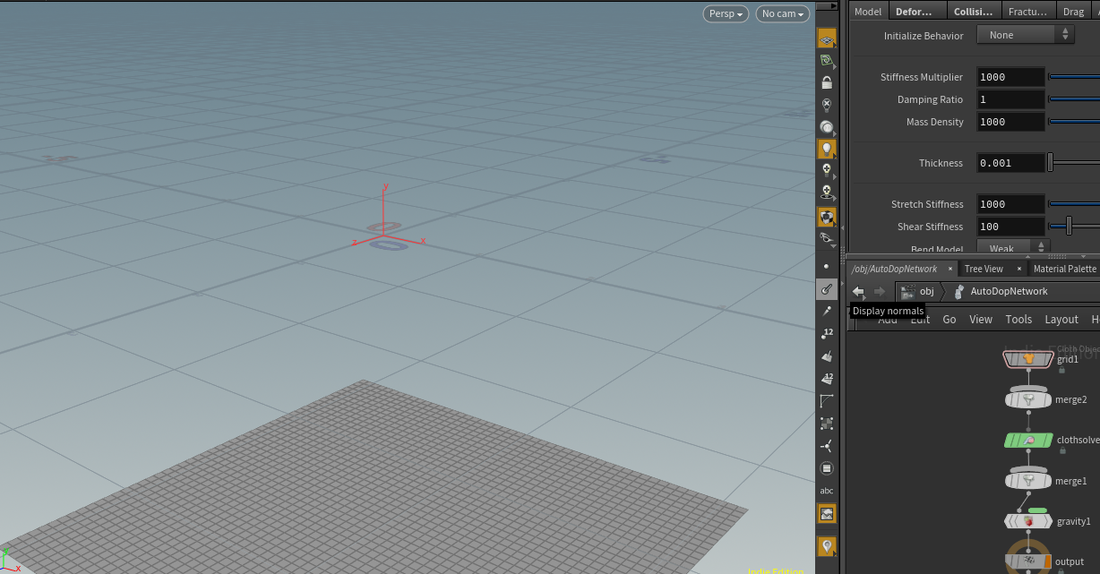Click the three-pronged axes display icon
This screenshot has width=1100, height=574.
827,445
